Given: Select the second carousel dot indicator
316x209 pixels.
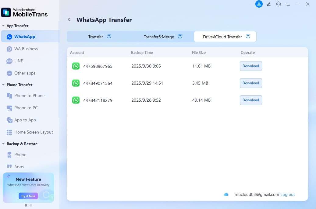Looking at the screenshot, I should [x=30, y=205].
